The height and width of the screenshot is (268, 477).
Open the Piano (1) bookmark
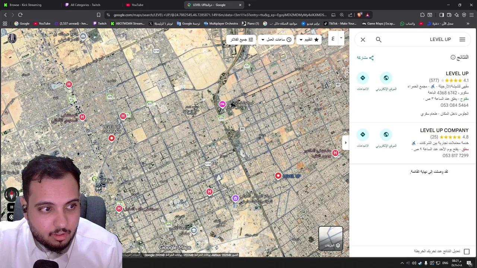(250, 23)
